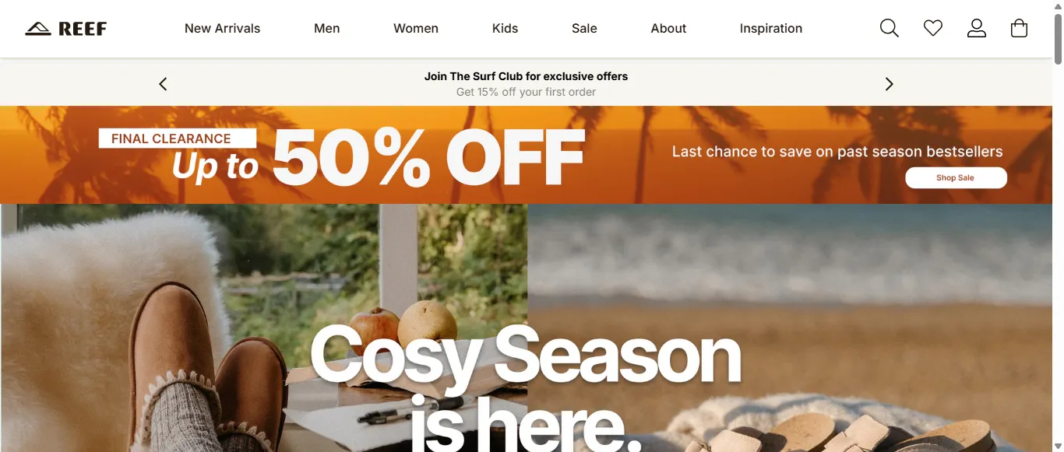Click the Shop Sale button
This screenshot has width=1064, height=452.
[x=956, y=178]
